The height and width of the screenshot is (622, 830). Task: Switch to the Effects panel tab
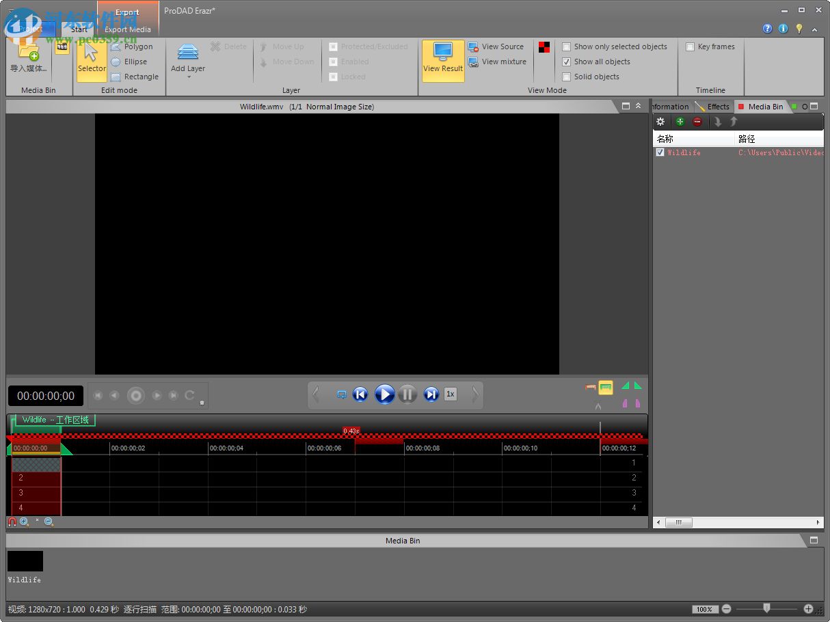click(x=713, y=107)
